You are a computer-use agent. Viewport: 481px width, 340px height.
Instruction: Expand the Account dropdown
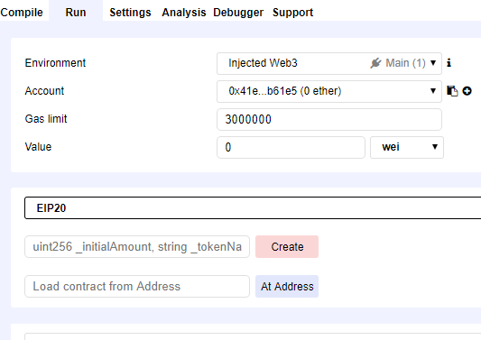tap(329, 91)
